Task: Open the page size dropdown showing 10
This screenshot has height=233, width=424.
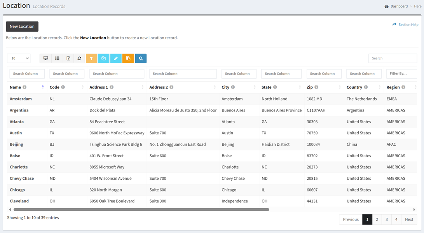Action: (19, 58)
